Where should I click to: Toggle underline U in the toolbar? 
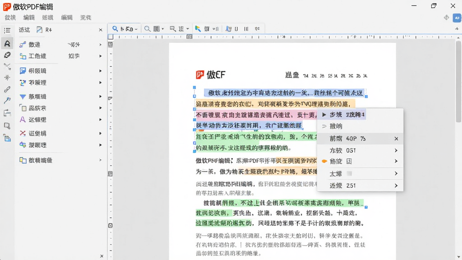pyautogui.click(x=236, y=29)
